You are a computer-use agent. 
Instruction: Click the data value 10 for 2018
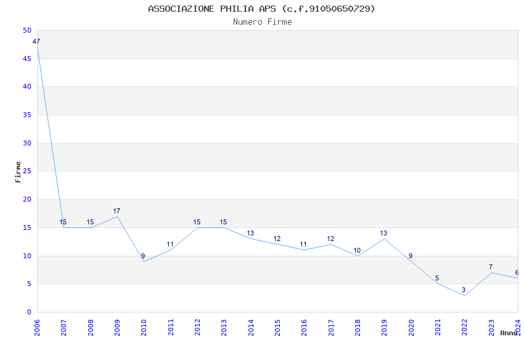pyautogui.click(x=357, y=250)
